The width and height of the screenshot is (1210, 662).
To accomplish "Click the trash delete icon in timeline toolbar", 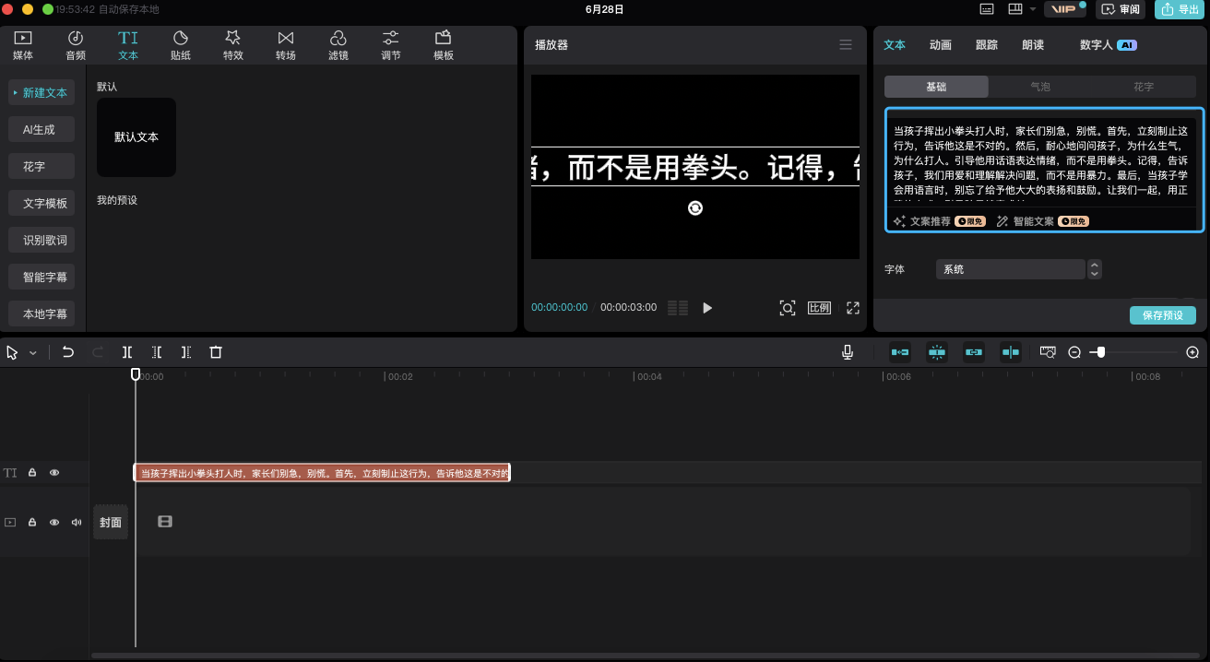I will tap(216, 352).
